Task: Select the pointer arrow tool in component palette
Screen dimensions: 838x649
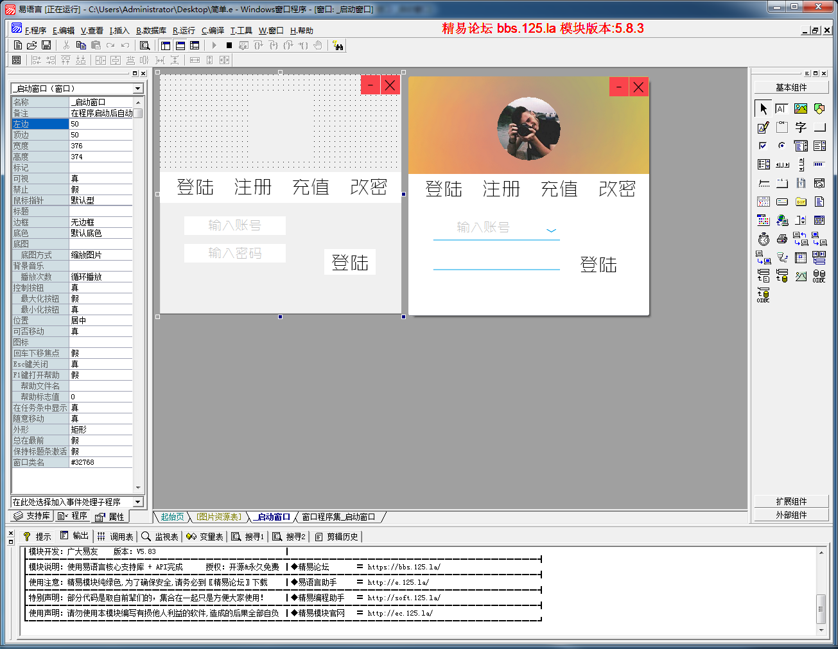Action: point(763,108)
